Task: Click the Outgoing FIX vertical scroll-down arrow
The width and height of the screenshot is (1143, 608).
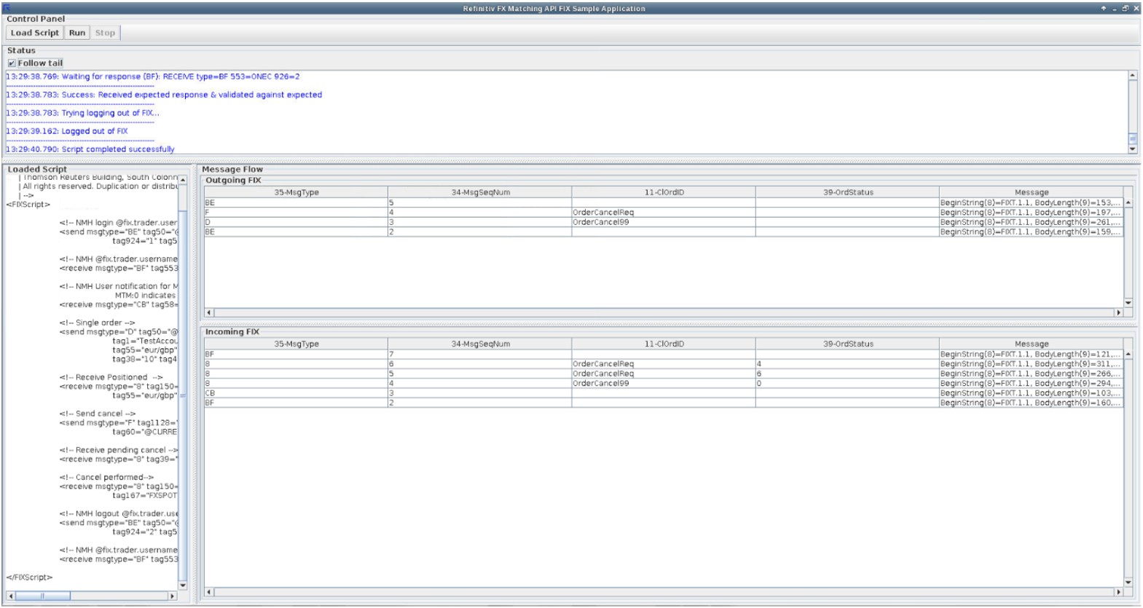Action: pyautogui.click(x=1128, y=303)
